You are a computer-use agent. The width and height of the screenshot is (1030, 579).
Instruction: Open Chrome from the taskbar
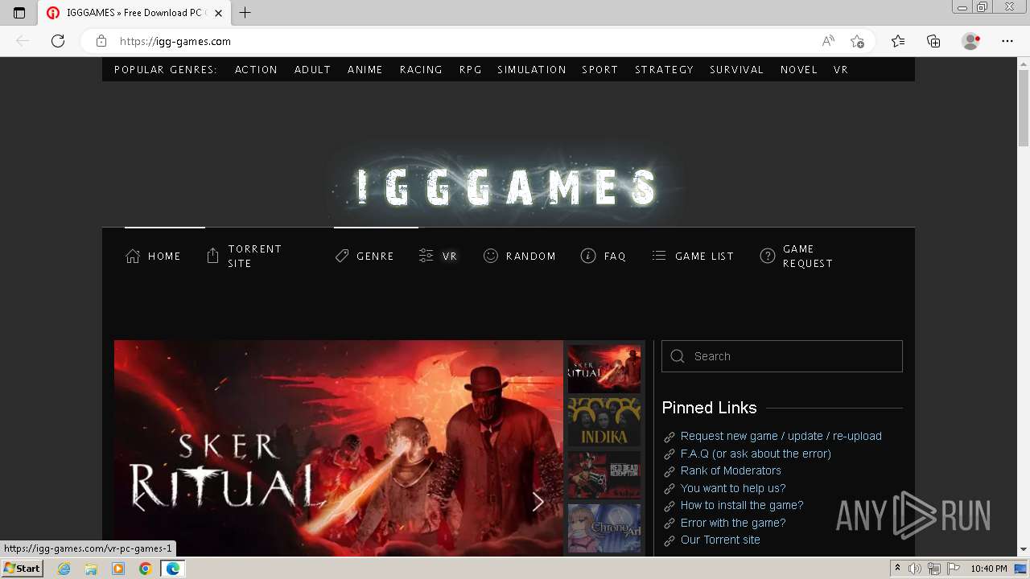145,569
